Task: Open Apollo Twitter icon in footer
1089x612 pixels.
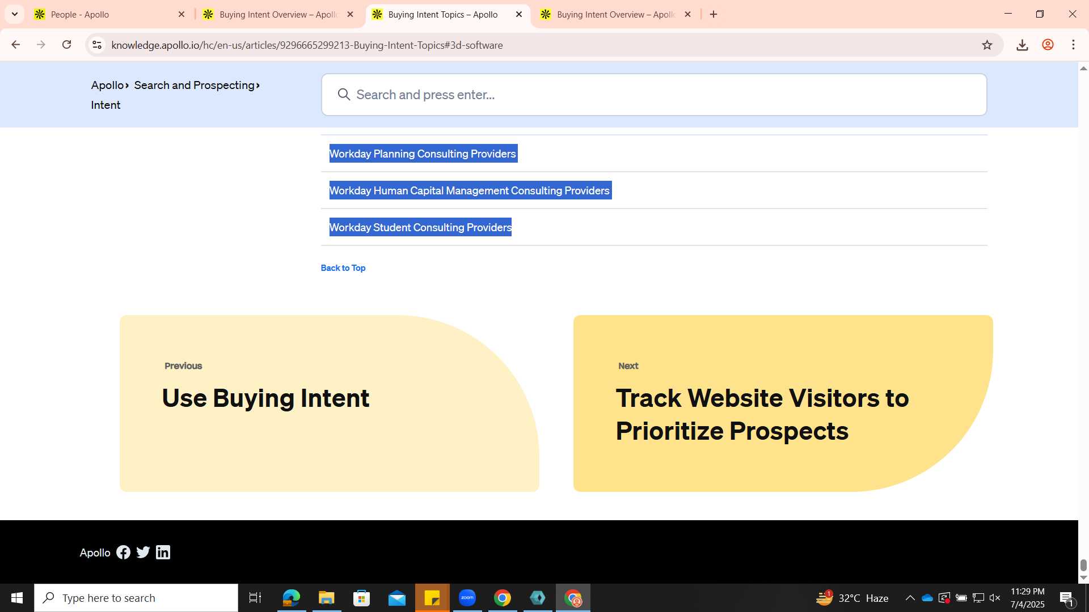Action: point(143,552)
